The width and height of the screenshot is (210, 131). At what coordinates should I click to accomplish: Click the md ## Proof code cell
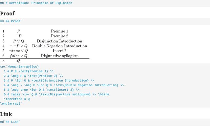[105, 21]
